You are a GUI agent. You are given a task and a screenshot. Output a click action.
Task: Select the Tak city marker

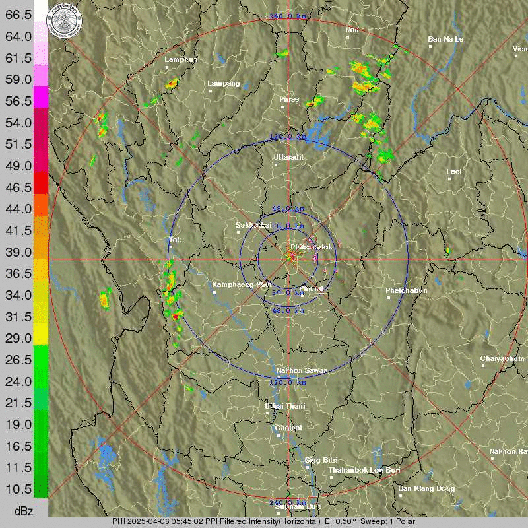171,247
